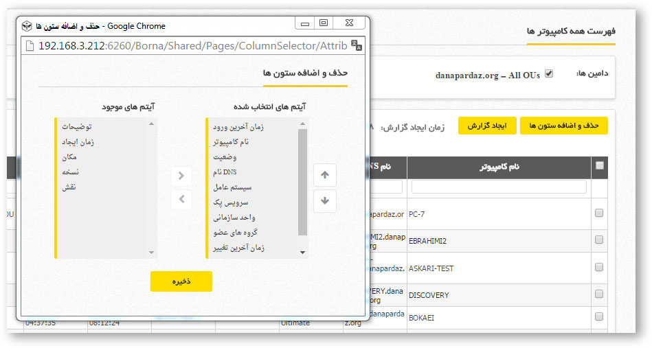Check the EBRAHIMI2 row checkbox
This screenshot has height=348, width=652.
point(599,240)
